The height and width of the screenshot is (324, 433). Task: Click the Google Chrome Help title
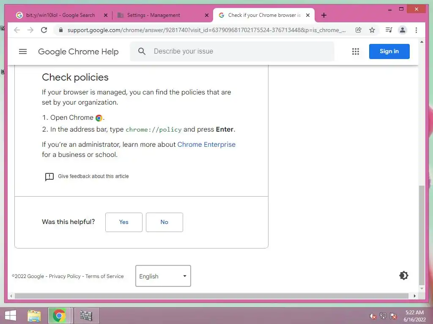(78, 51)
